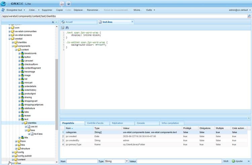Click the green Ajouter plus icon

(x=234, y=161)
